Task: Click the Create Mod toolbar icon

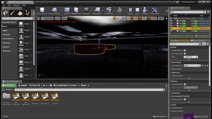Action: (154, 11)
